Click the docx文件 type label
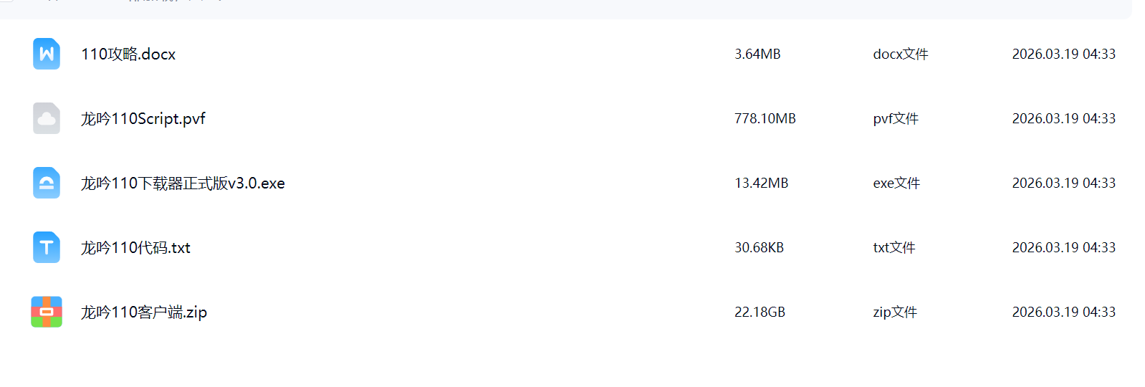 901,54
